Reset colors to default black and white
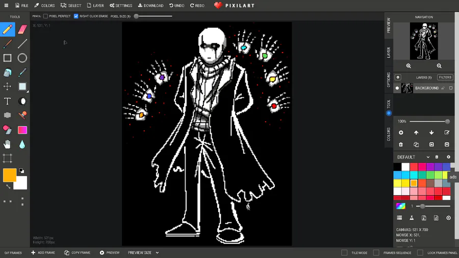Image resolution: width=459 pixels, height=258 pixels. [21, 170]
